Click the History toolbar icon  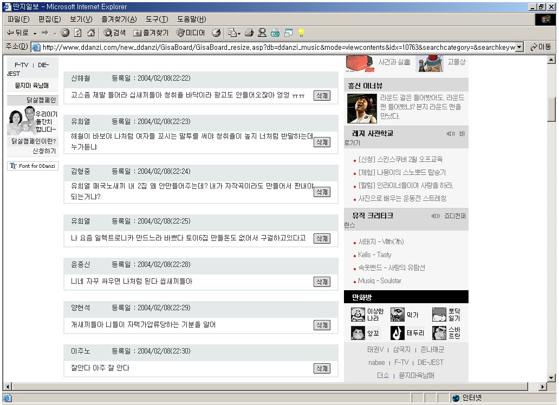[216, 33]
